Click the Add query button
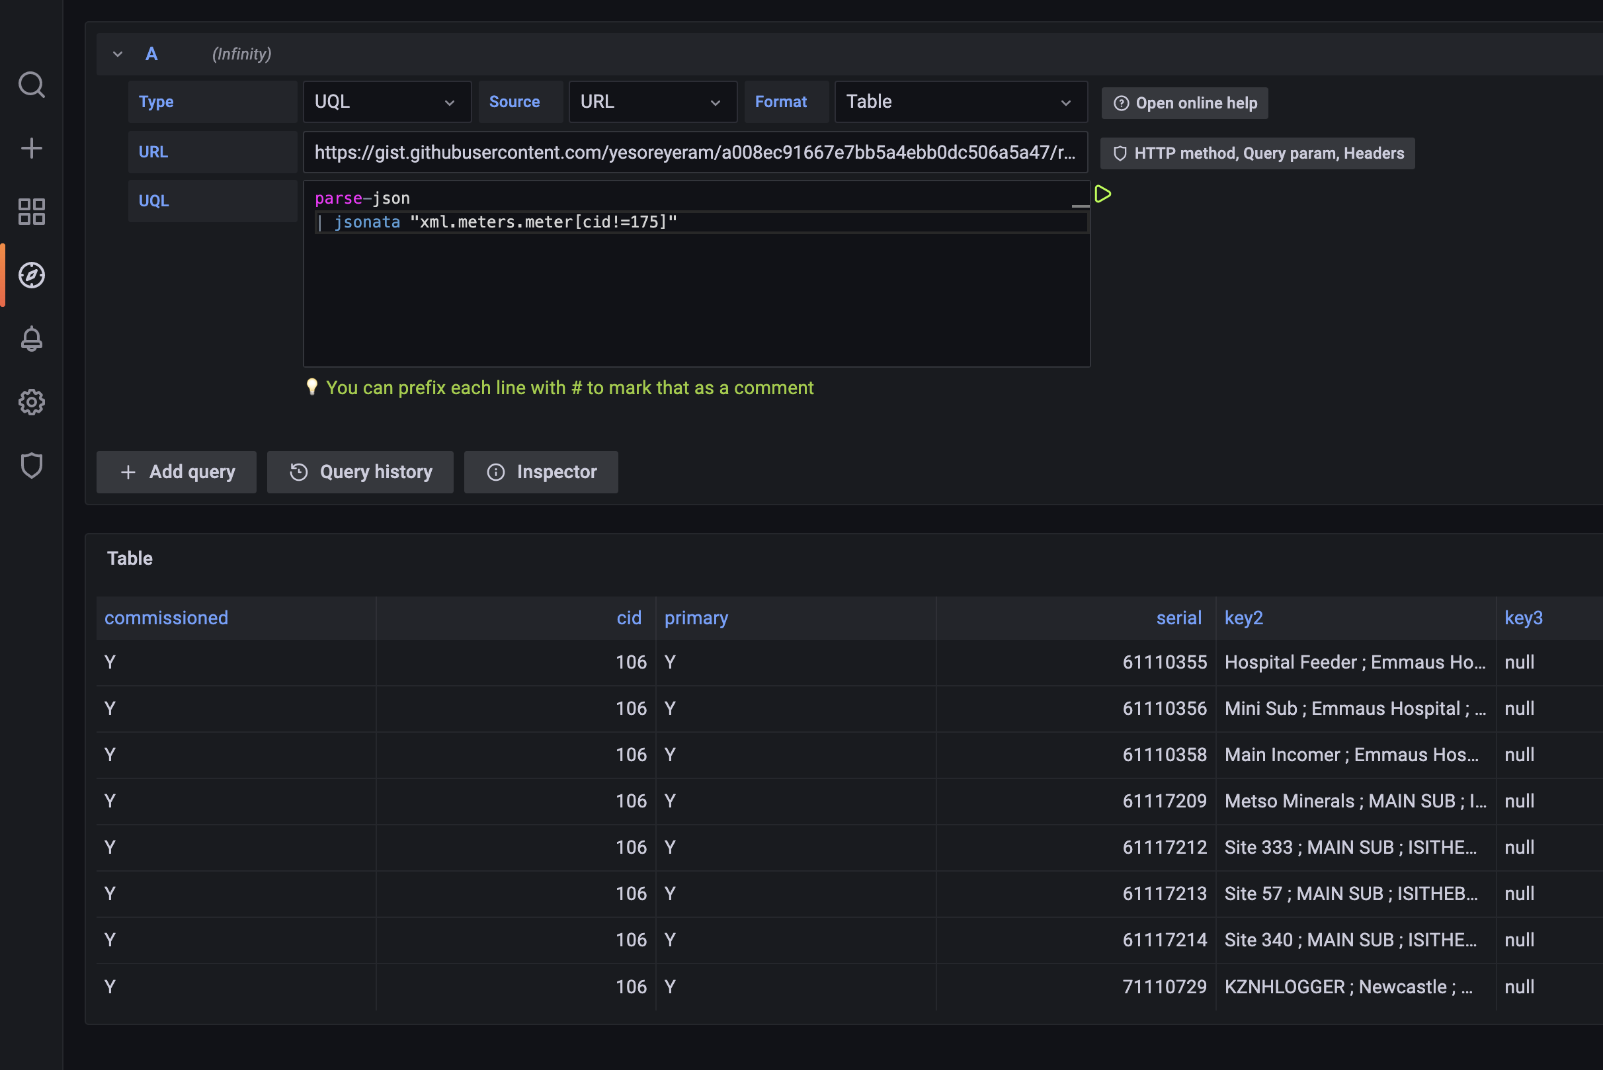 tap(176, 472)
